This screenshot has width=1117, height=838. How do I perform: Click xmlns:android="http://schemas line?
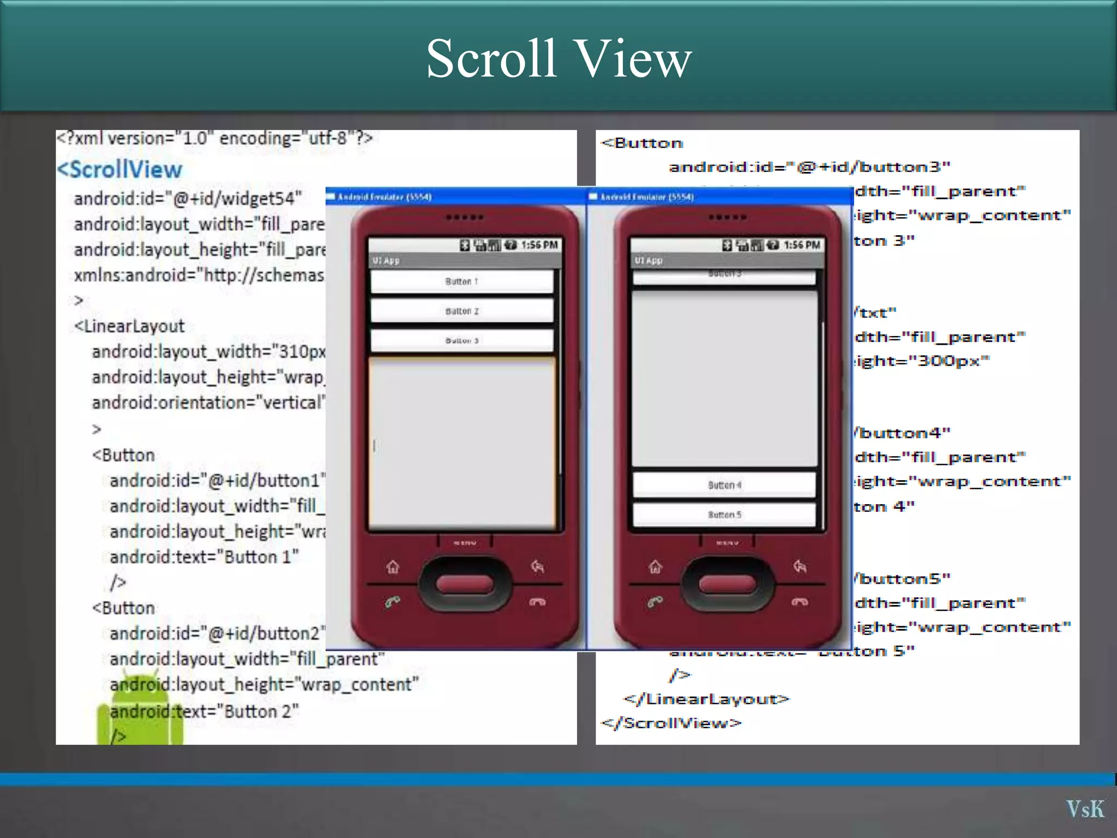(200, 275)
